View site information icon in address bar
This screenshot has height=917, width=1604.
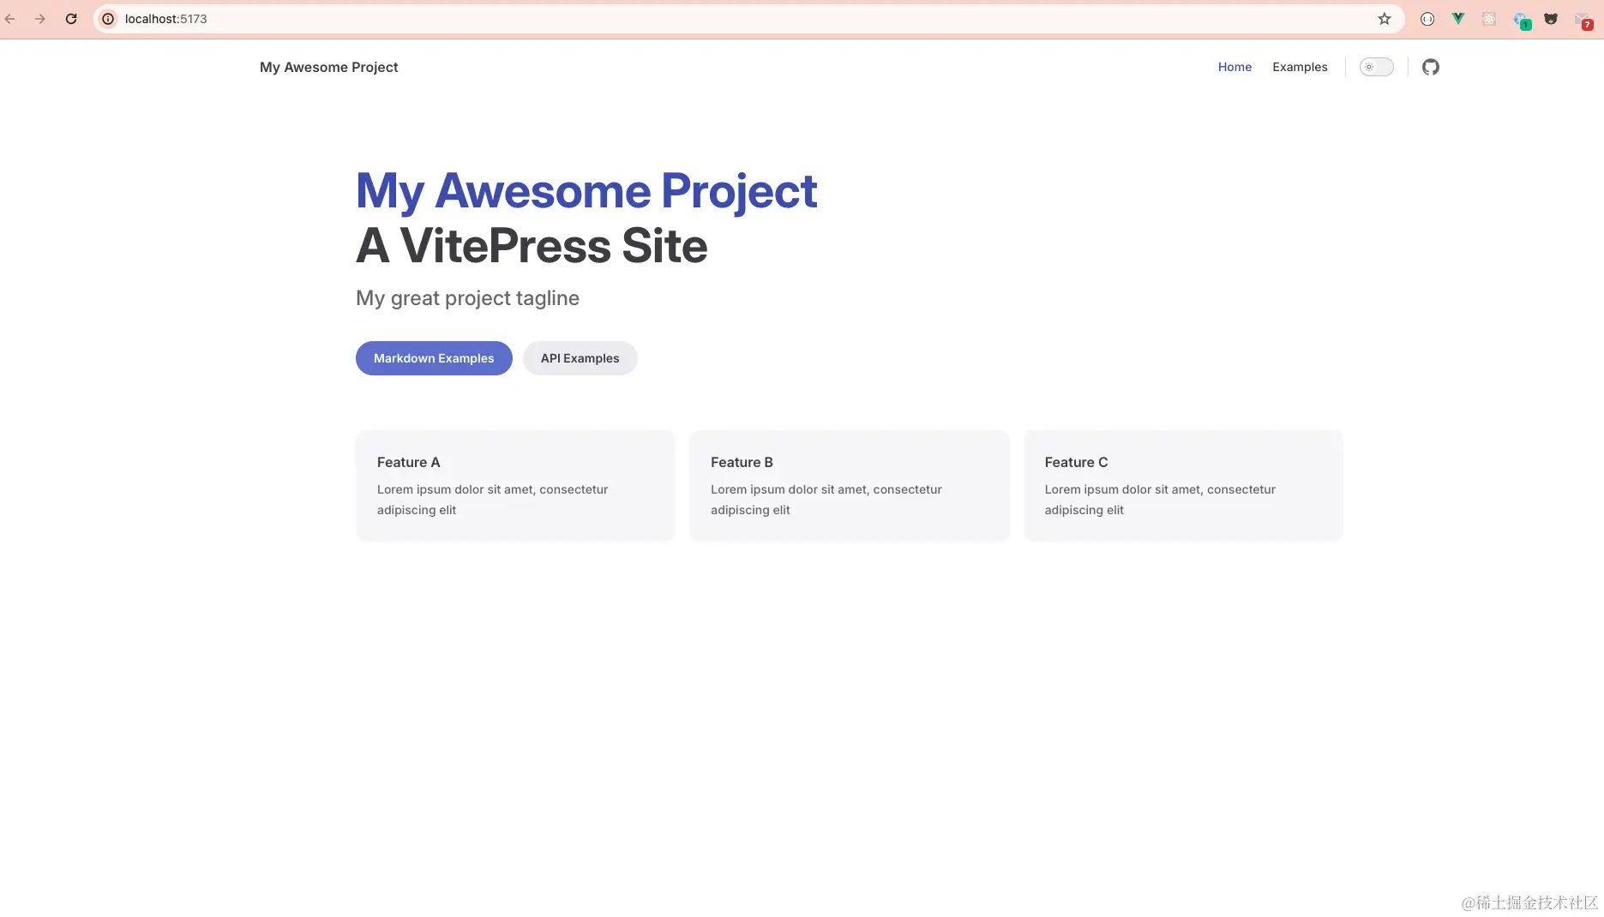(x=108, y=19)
